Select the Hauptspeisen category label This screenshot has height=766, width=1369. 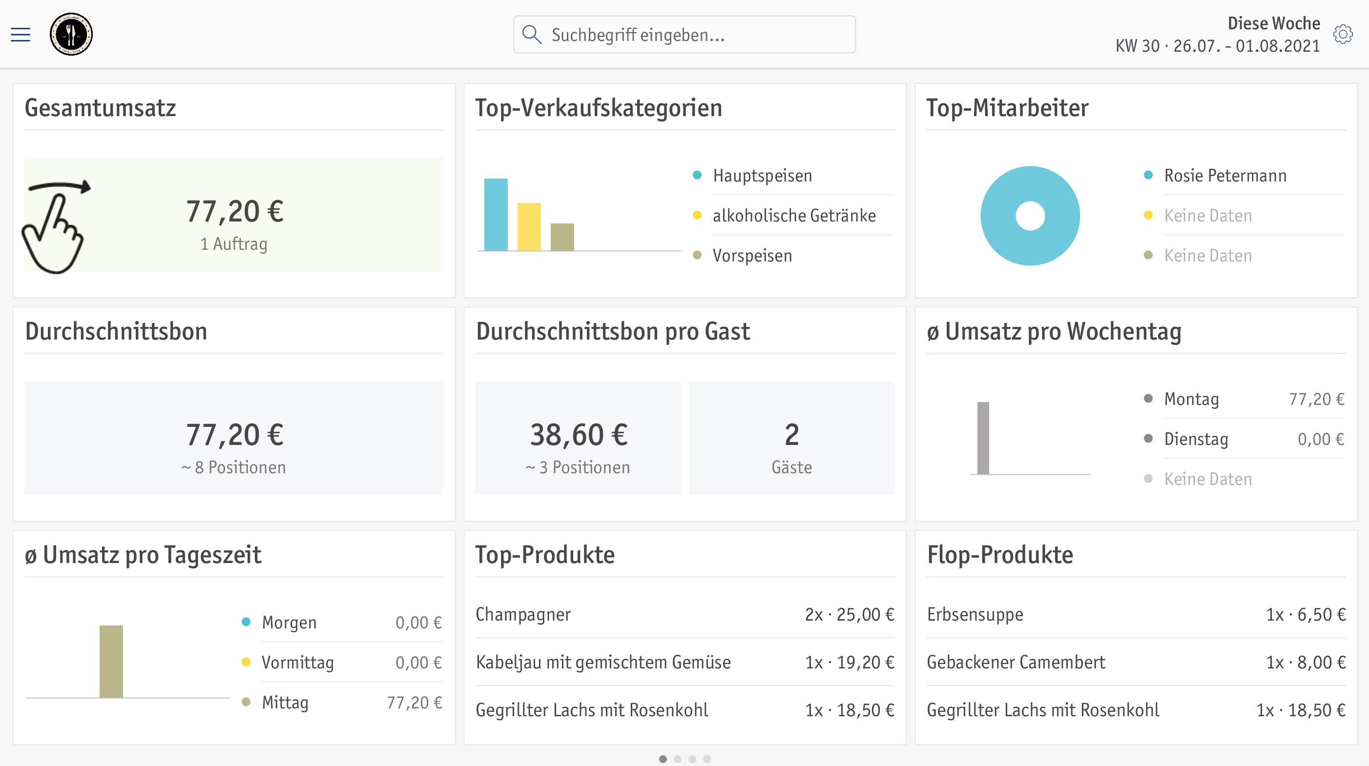pyautogui.click(x=763, y=175)
